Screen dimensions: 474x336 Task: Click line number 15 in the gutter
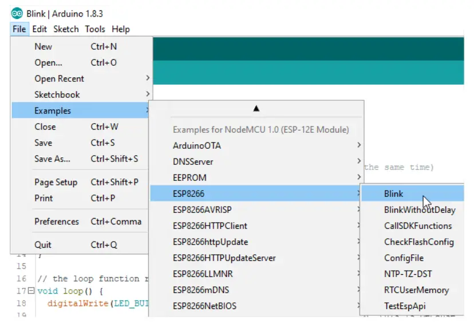[21, 266]
